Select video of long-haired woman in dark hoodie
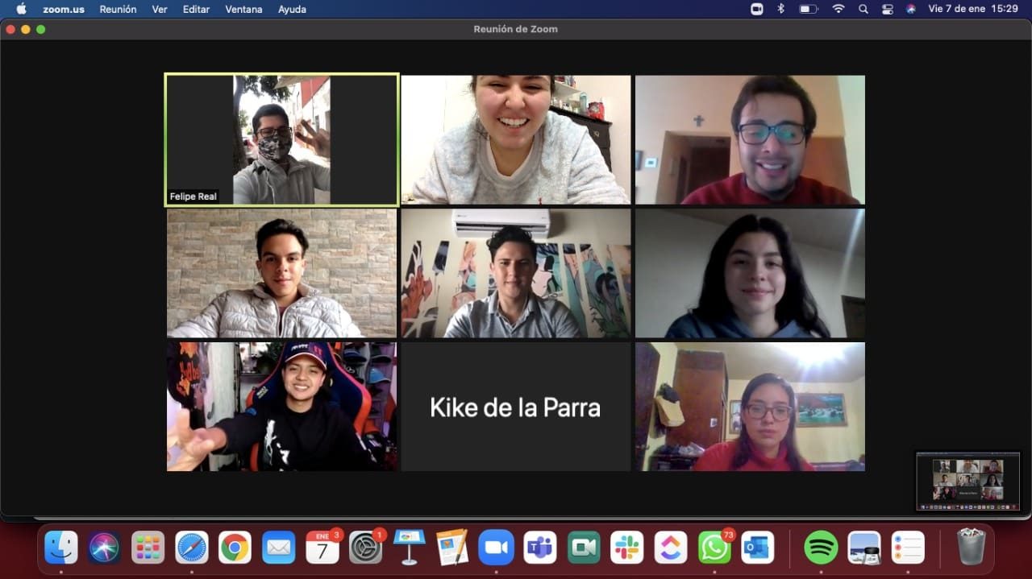The width and height of the screenshot is (1032, 579). click(750, 273)
